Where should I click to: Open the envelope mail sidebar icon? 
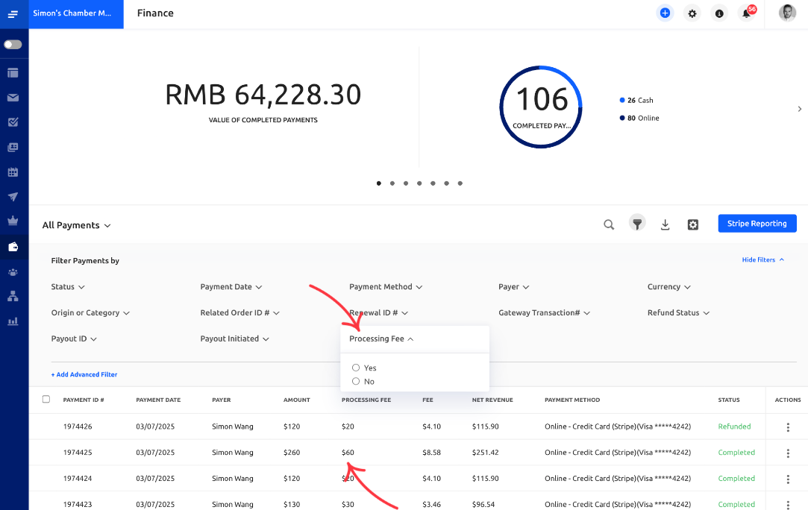click(13, 98)
